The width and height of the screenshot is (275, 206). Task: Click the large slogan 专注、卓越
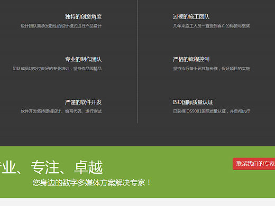pyautogui.click(x=67, y=167)
